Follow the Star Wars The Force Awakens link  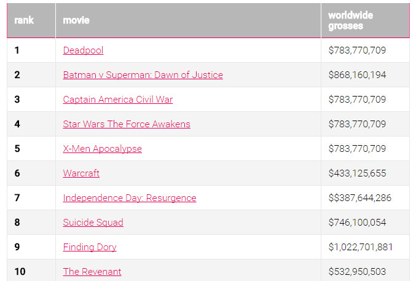point(127,124)
